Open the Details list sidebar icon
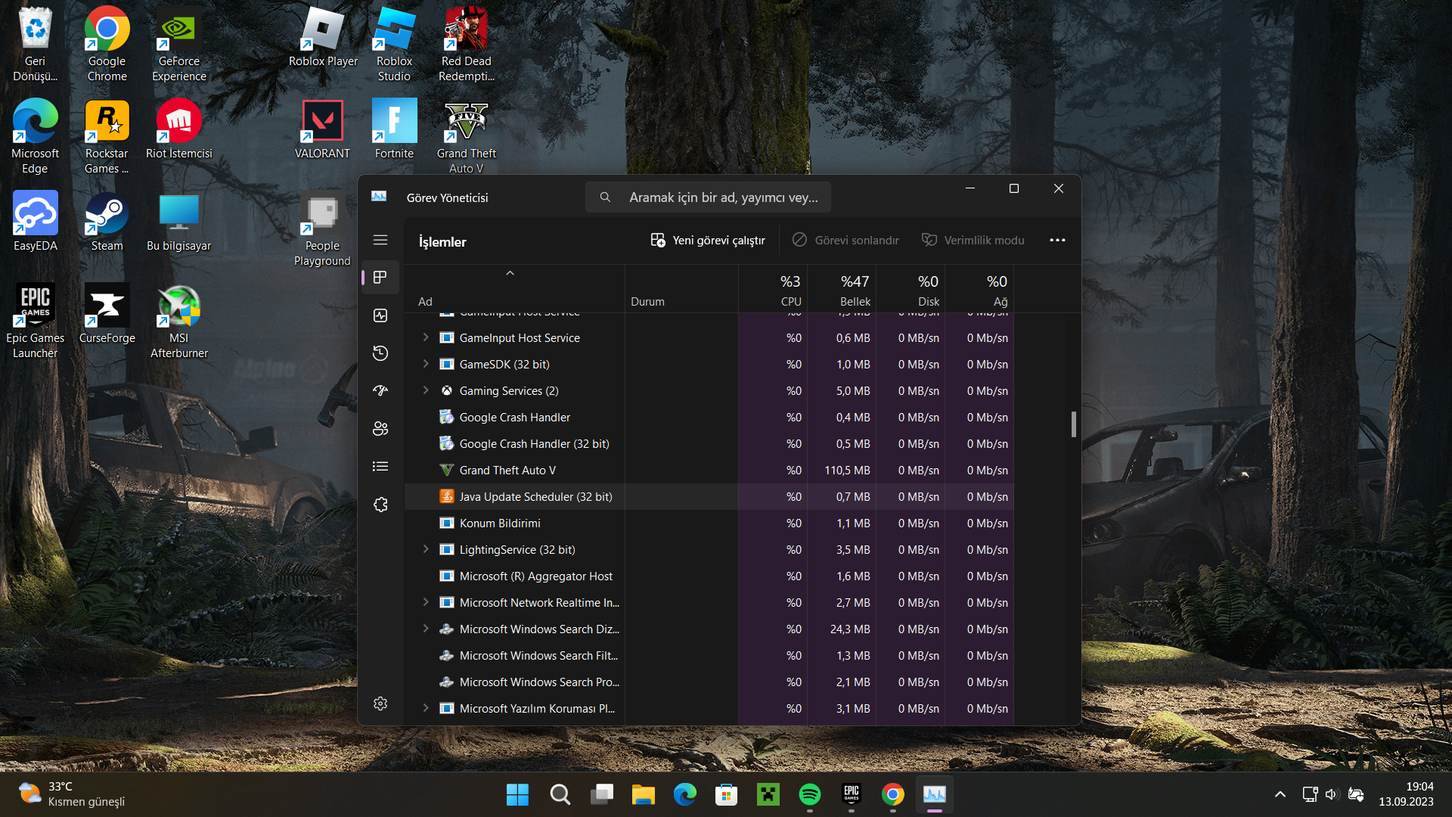The image size is (1452, 817). (380, 467)
